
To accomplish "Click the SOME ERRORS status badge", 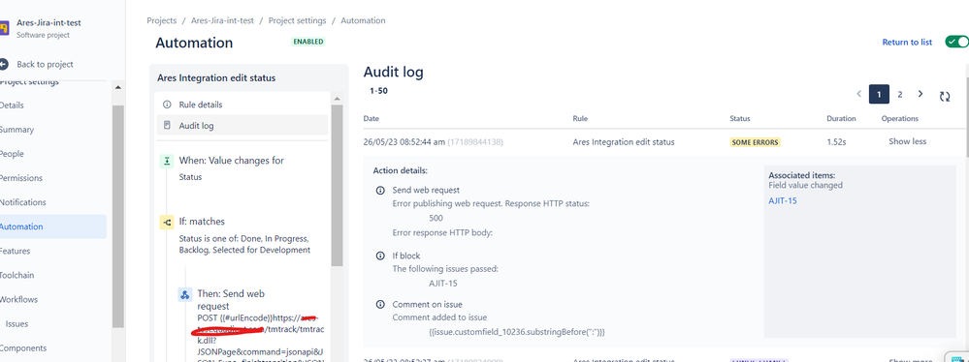I will (756, 142).
